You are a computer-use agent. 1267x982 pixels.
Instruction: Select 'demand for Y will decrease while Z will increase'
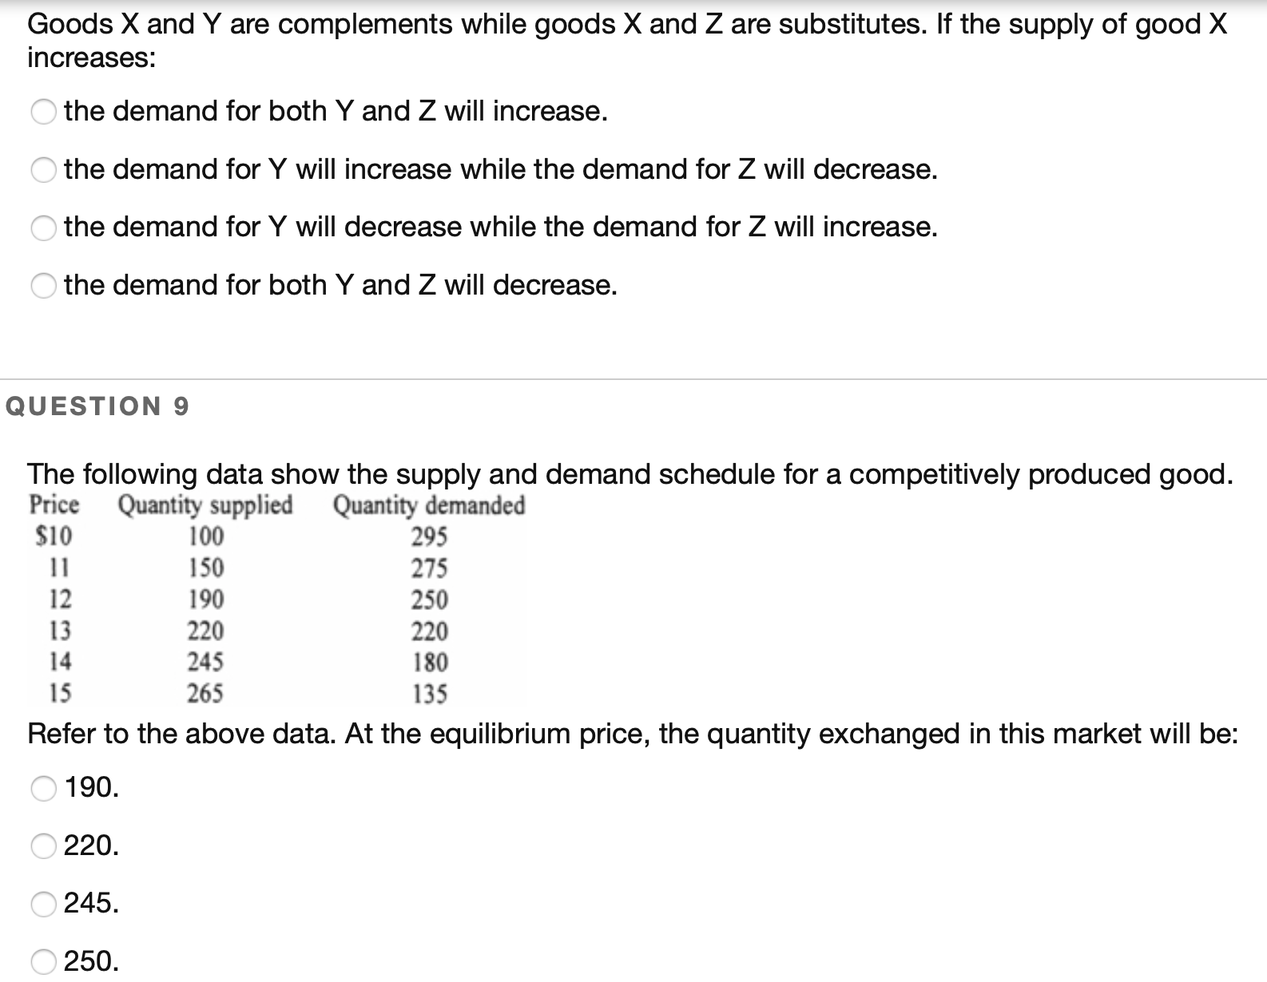coord(46,228)
